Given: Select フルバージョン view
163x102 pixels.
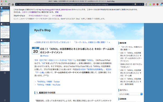Looking at the screenshot, I should pyautogui.click(x=19, y=16).
